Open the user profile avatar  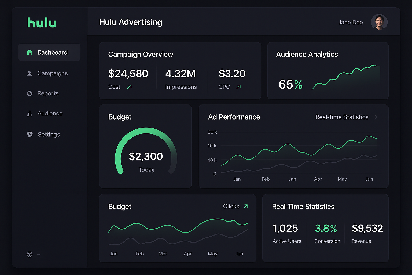(379, 22)
